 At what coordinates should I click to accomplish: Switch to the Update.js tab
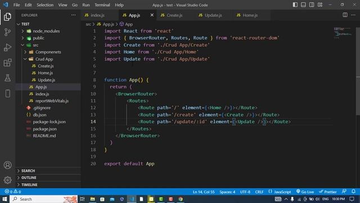coord(214,15)
